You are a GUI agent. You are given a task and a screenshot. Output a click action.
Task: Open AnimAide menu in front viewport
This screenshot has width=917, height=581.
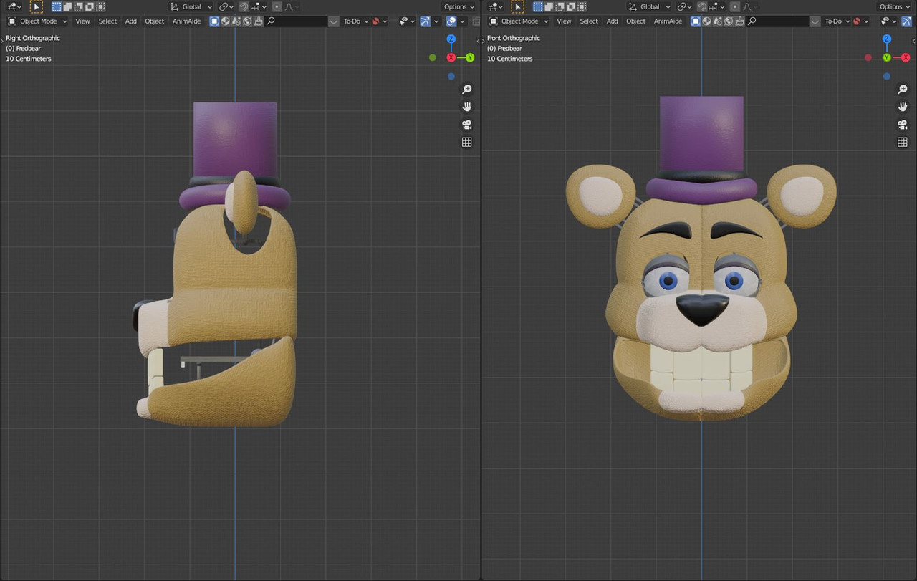point(668,21)
